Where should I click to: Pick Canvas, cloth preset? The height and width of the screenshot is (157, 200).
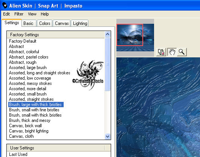pyautogui.click(x=21, y=136)
